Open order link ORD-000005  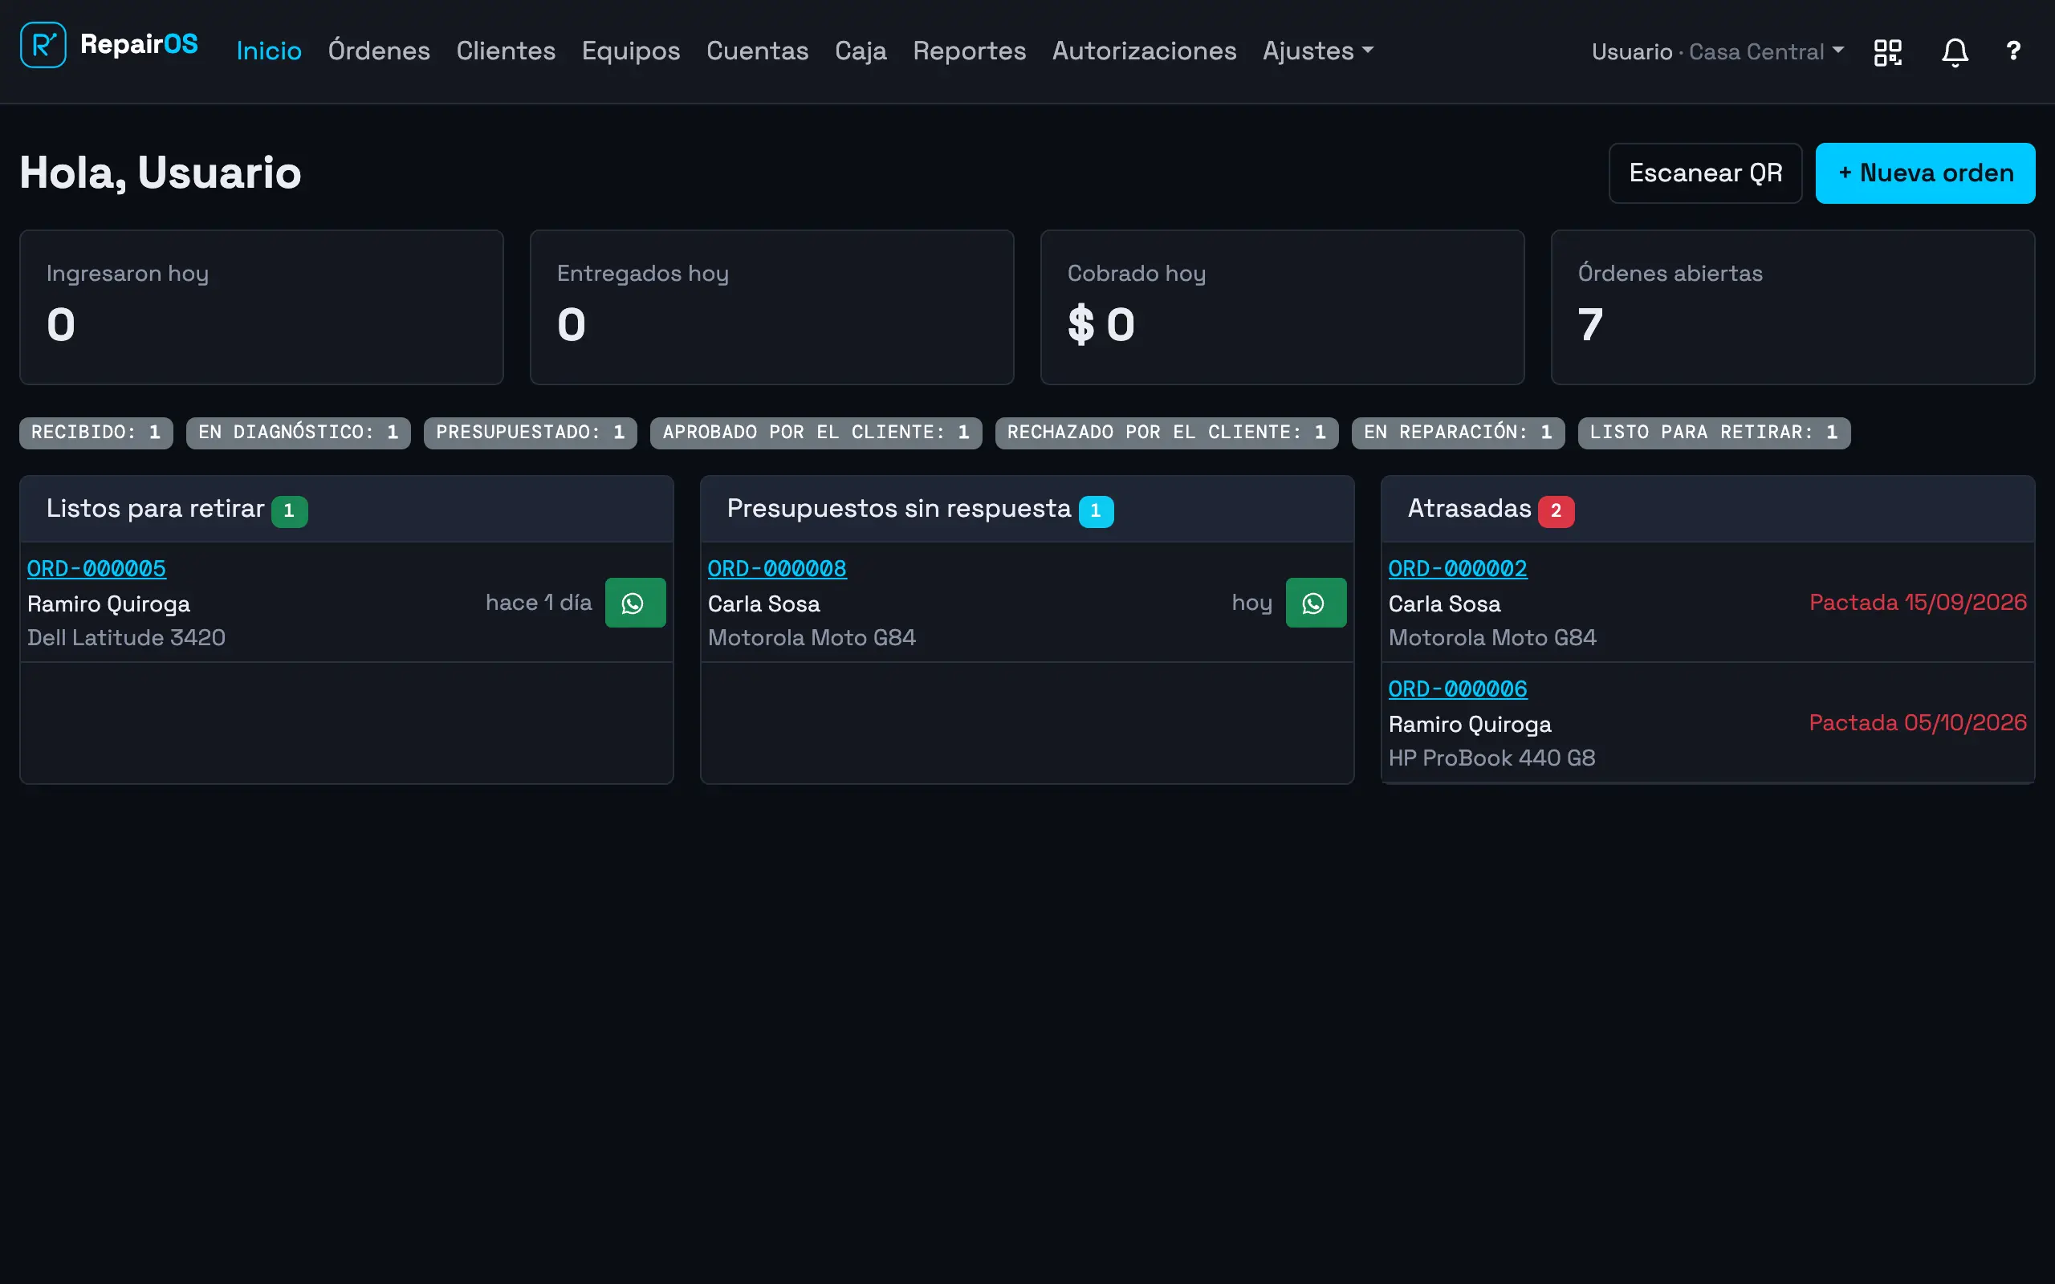(97, 569)
